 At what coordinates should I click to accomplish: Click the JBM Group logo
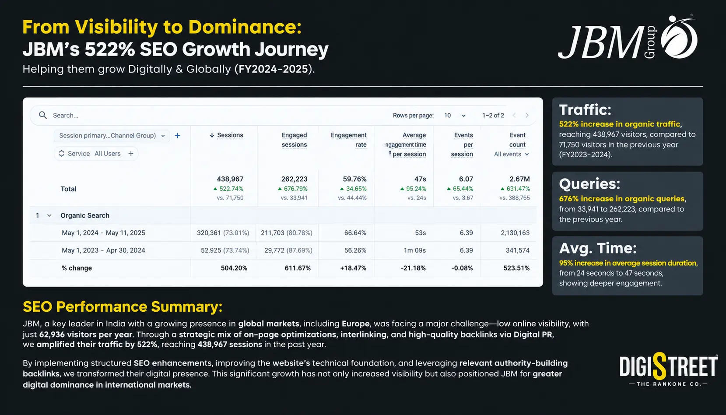pyautogui.click(x=628, y=38)
